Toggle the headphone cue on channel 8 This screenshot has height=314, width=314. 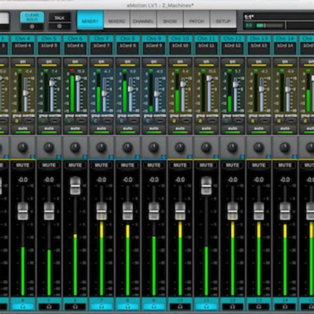click(x=128, y=307)
